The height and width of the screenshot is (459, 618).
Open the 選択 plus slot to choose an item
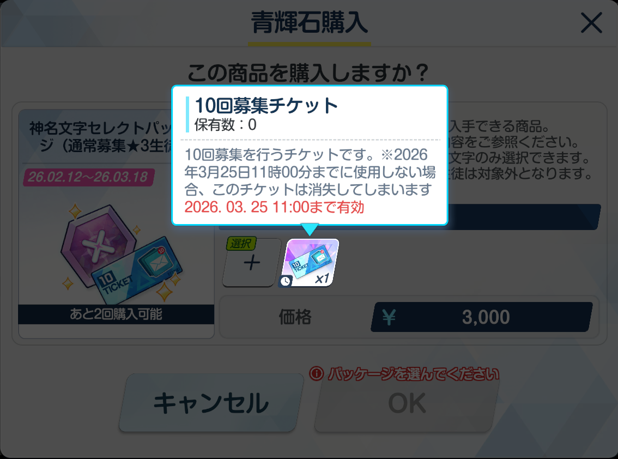pos(251,263)
